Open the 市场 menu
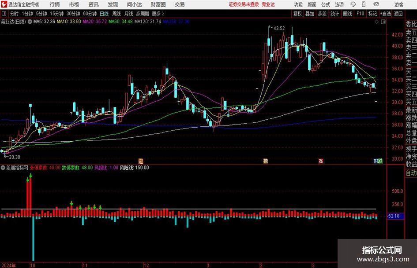 click(74, 4)
